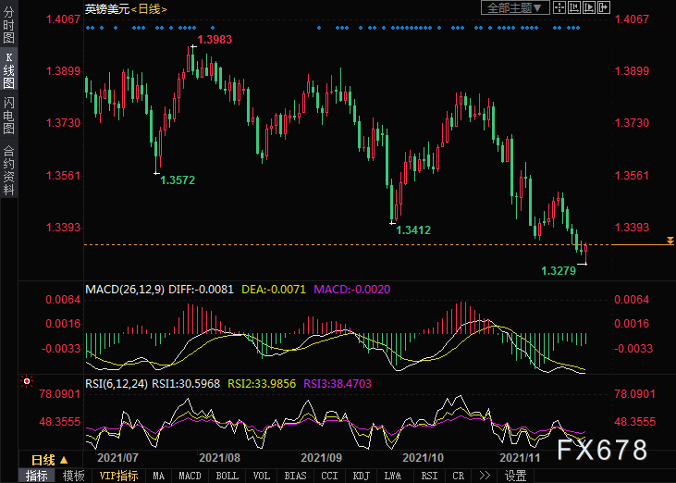Viewport: 676px width, 483px height.
Task: Click the 设置 settings button
Action: tap(515, 476)
